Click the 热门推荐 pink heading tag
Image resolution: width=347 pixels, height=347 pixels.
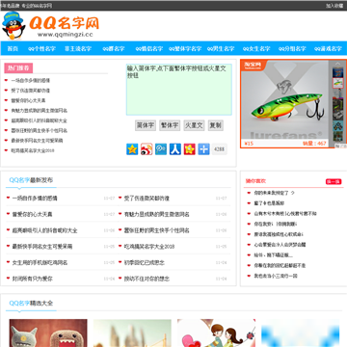(18, 67)
